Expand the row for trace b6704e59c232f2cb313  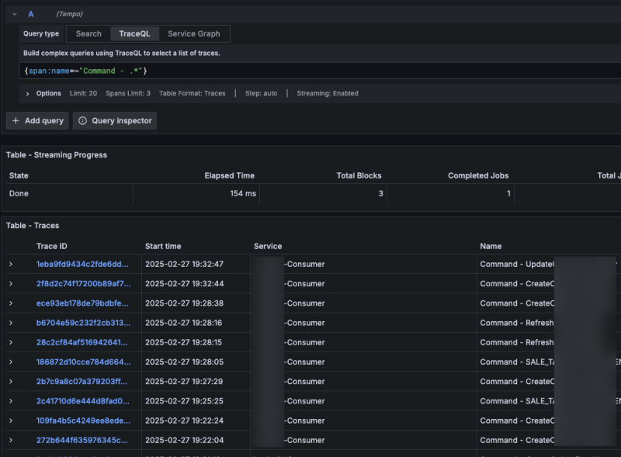pyautogui.click(x=11, y=323)
